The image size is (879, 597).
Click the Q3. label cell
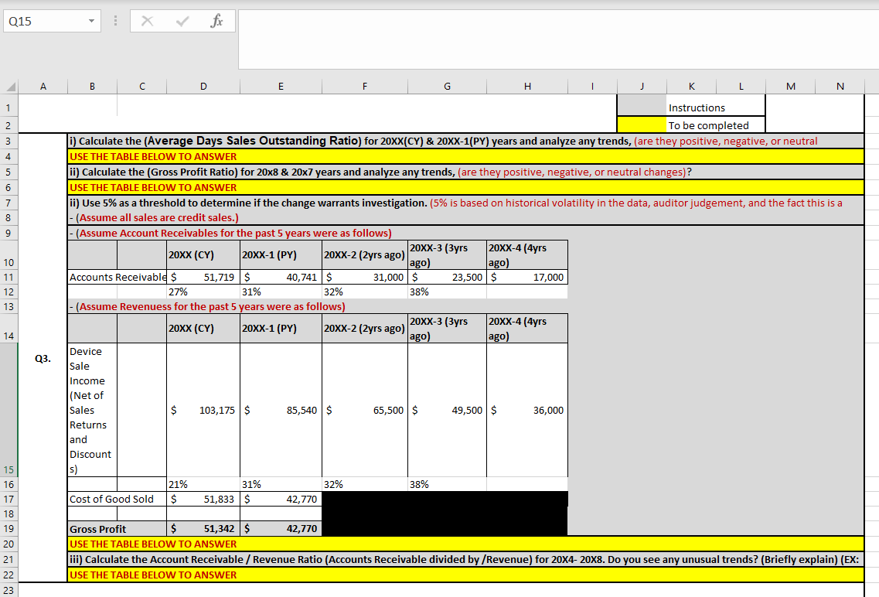pos(43,358)
